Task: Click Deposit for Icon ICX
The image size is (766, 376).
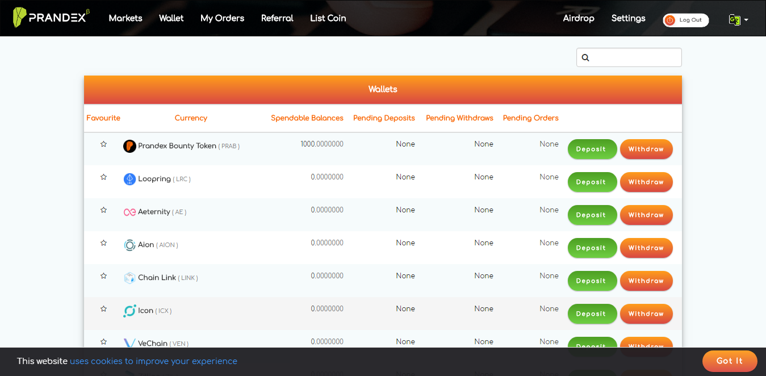Action: coord(592,314)
